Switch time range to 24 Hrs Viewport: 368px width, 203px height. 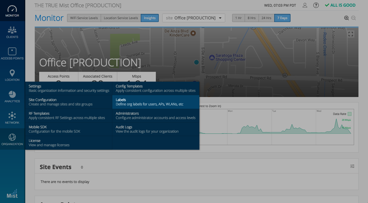click(x=266, y=18)
